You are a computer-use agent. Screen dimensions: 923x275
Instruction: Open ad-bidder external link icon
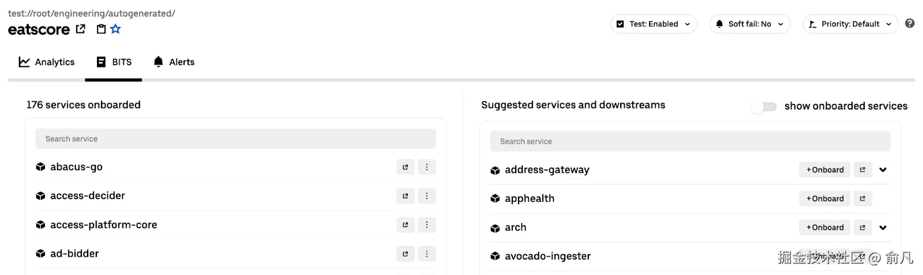[406, 254]
